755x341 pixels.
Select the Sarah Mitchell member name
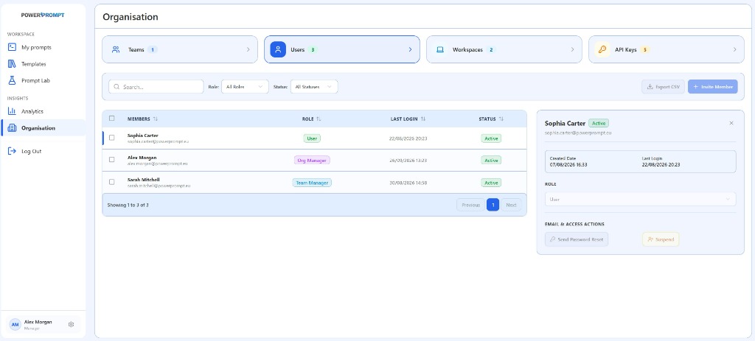coord(144,180)
